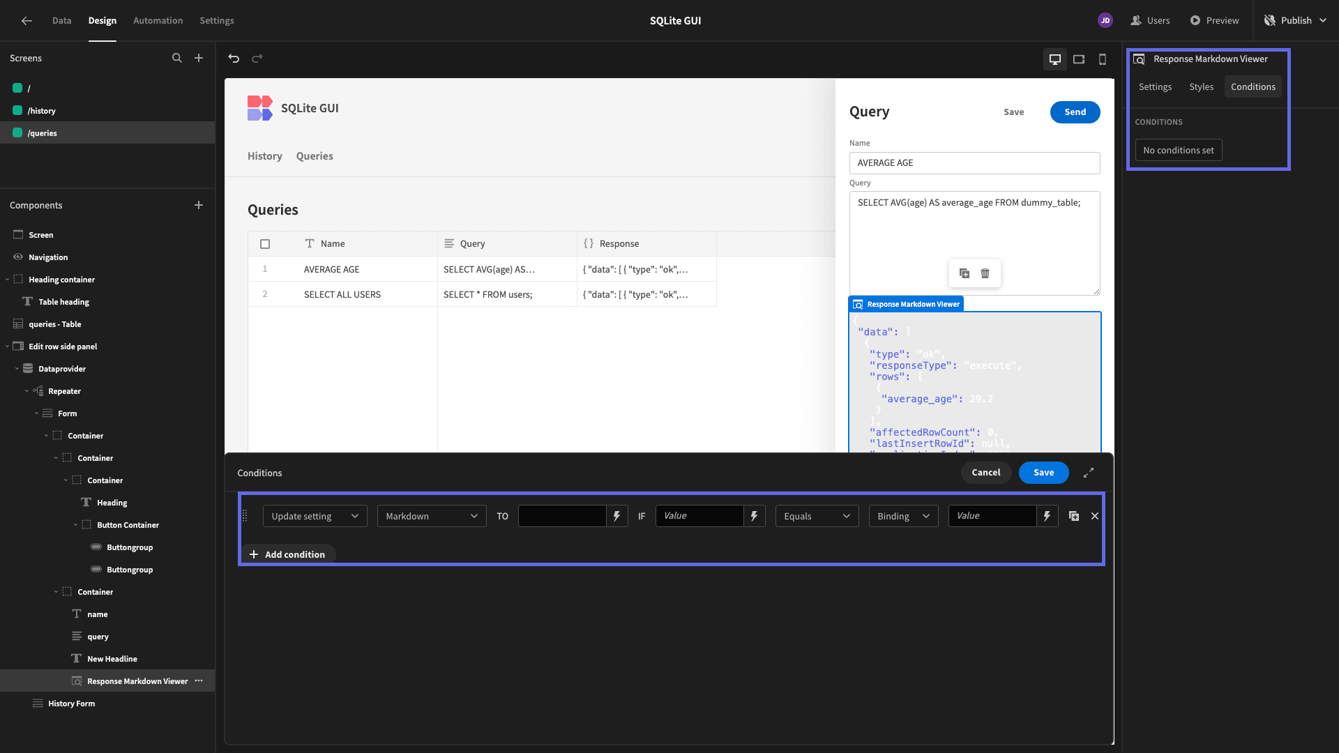1339x753 pixels.
Task: Undo the last change
Action: coord(234,59)
